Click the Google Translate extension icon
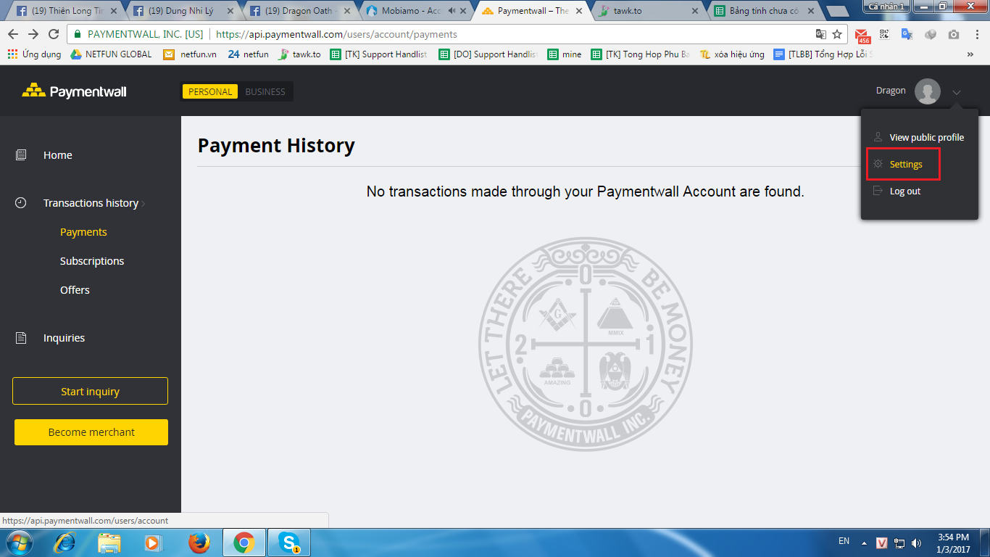990x557 pixels. 907,34
